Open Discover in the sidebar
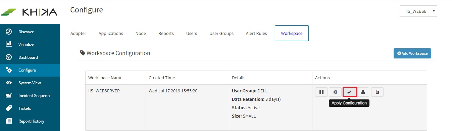Viewport: 452px width, 131px height. [x=30, y=32]
